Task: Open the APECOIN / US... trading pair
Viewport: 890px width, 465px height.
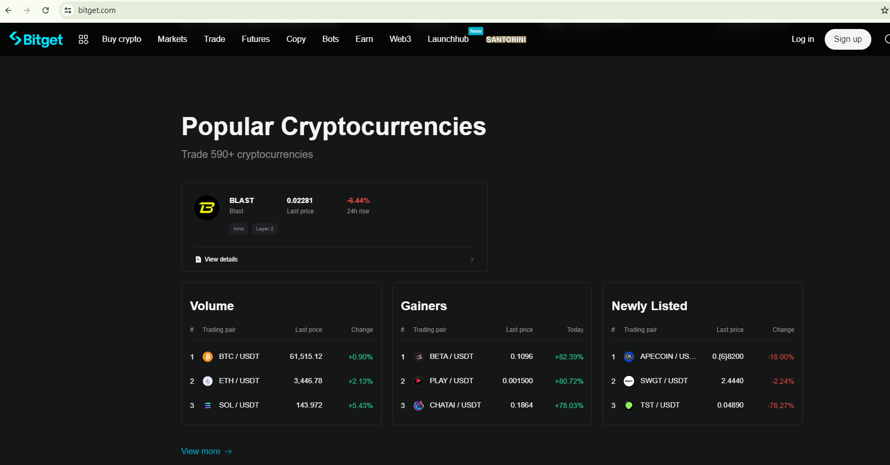Action: pyautogui.click(x=668, y=357)
